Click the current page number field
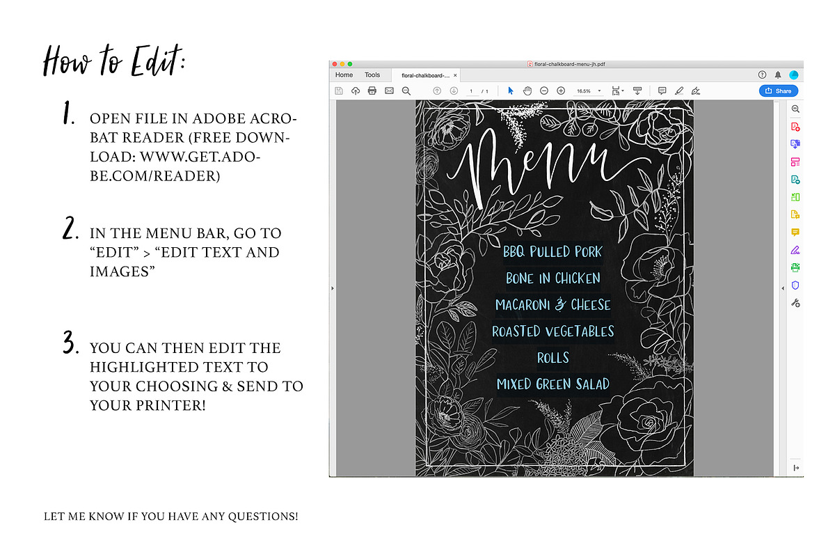 (471, 91)
